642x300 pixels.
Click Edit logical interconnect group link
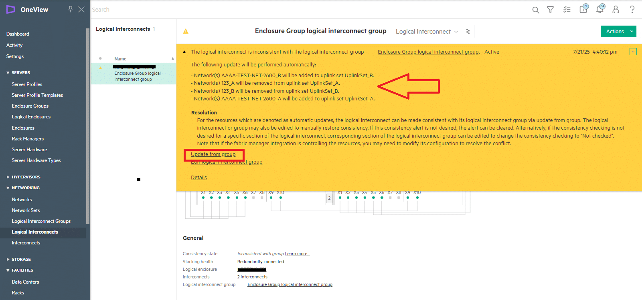(x=227, y=162)
